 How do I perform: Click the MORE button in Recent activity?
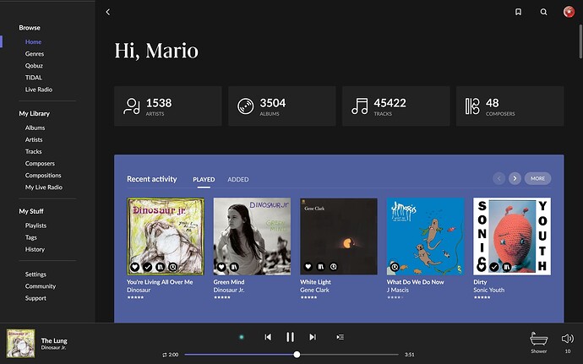(x=537, y=178)
